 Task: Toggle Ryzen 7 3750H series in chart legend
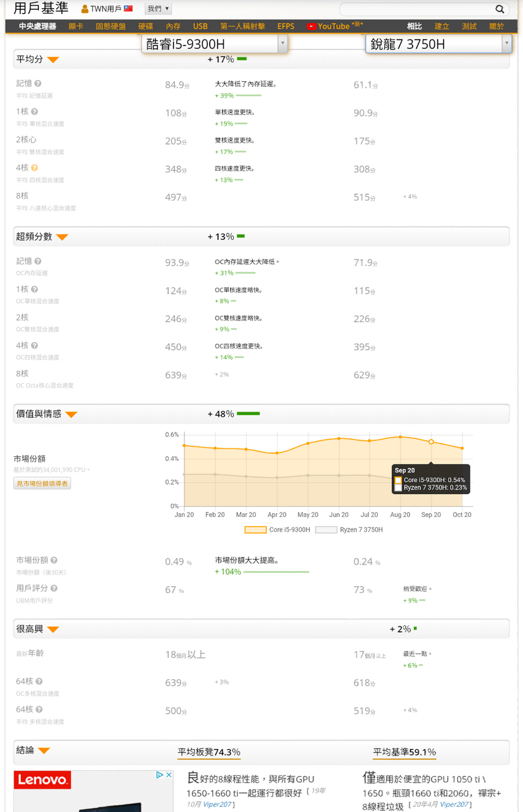tap(349, 530)
